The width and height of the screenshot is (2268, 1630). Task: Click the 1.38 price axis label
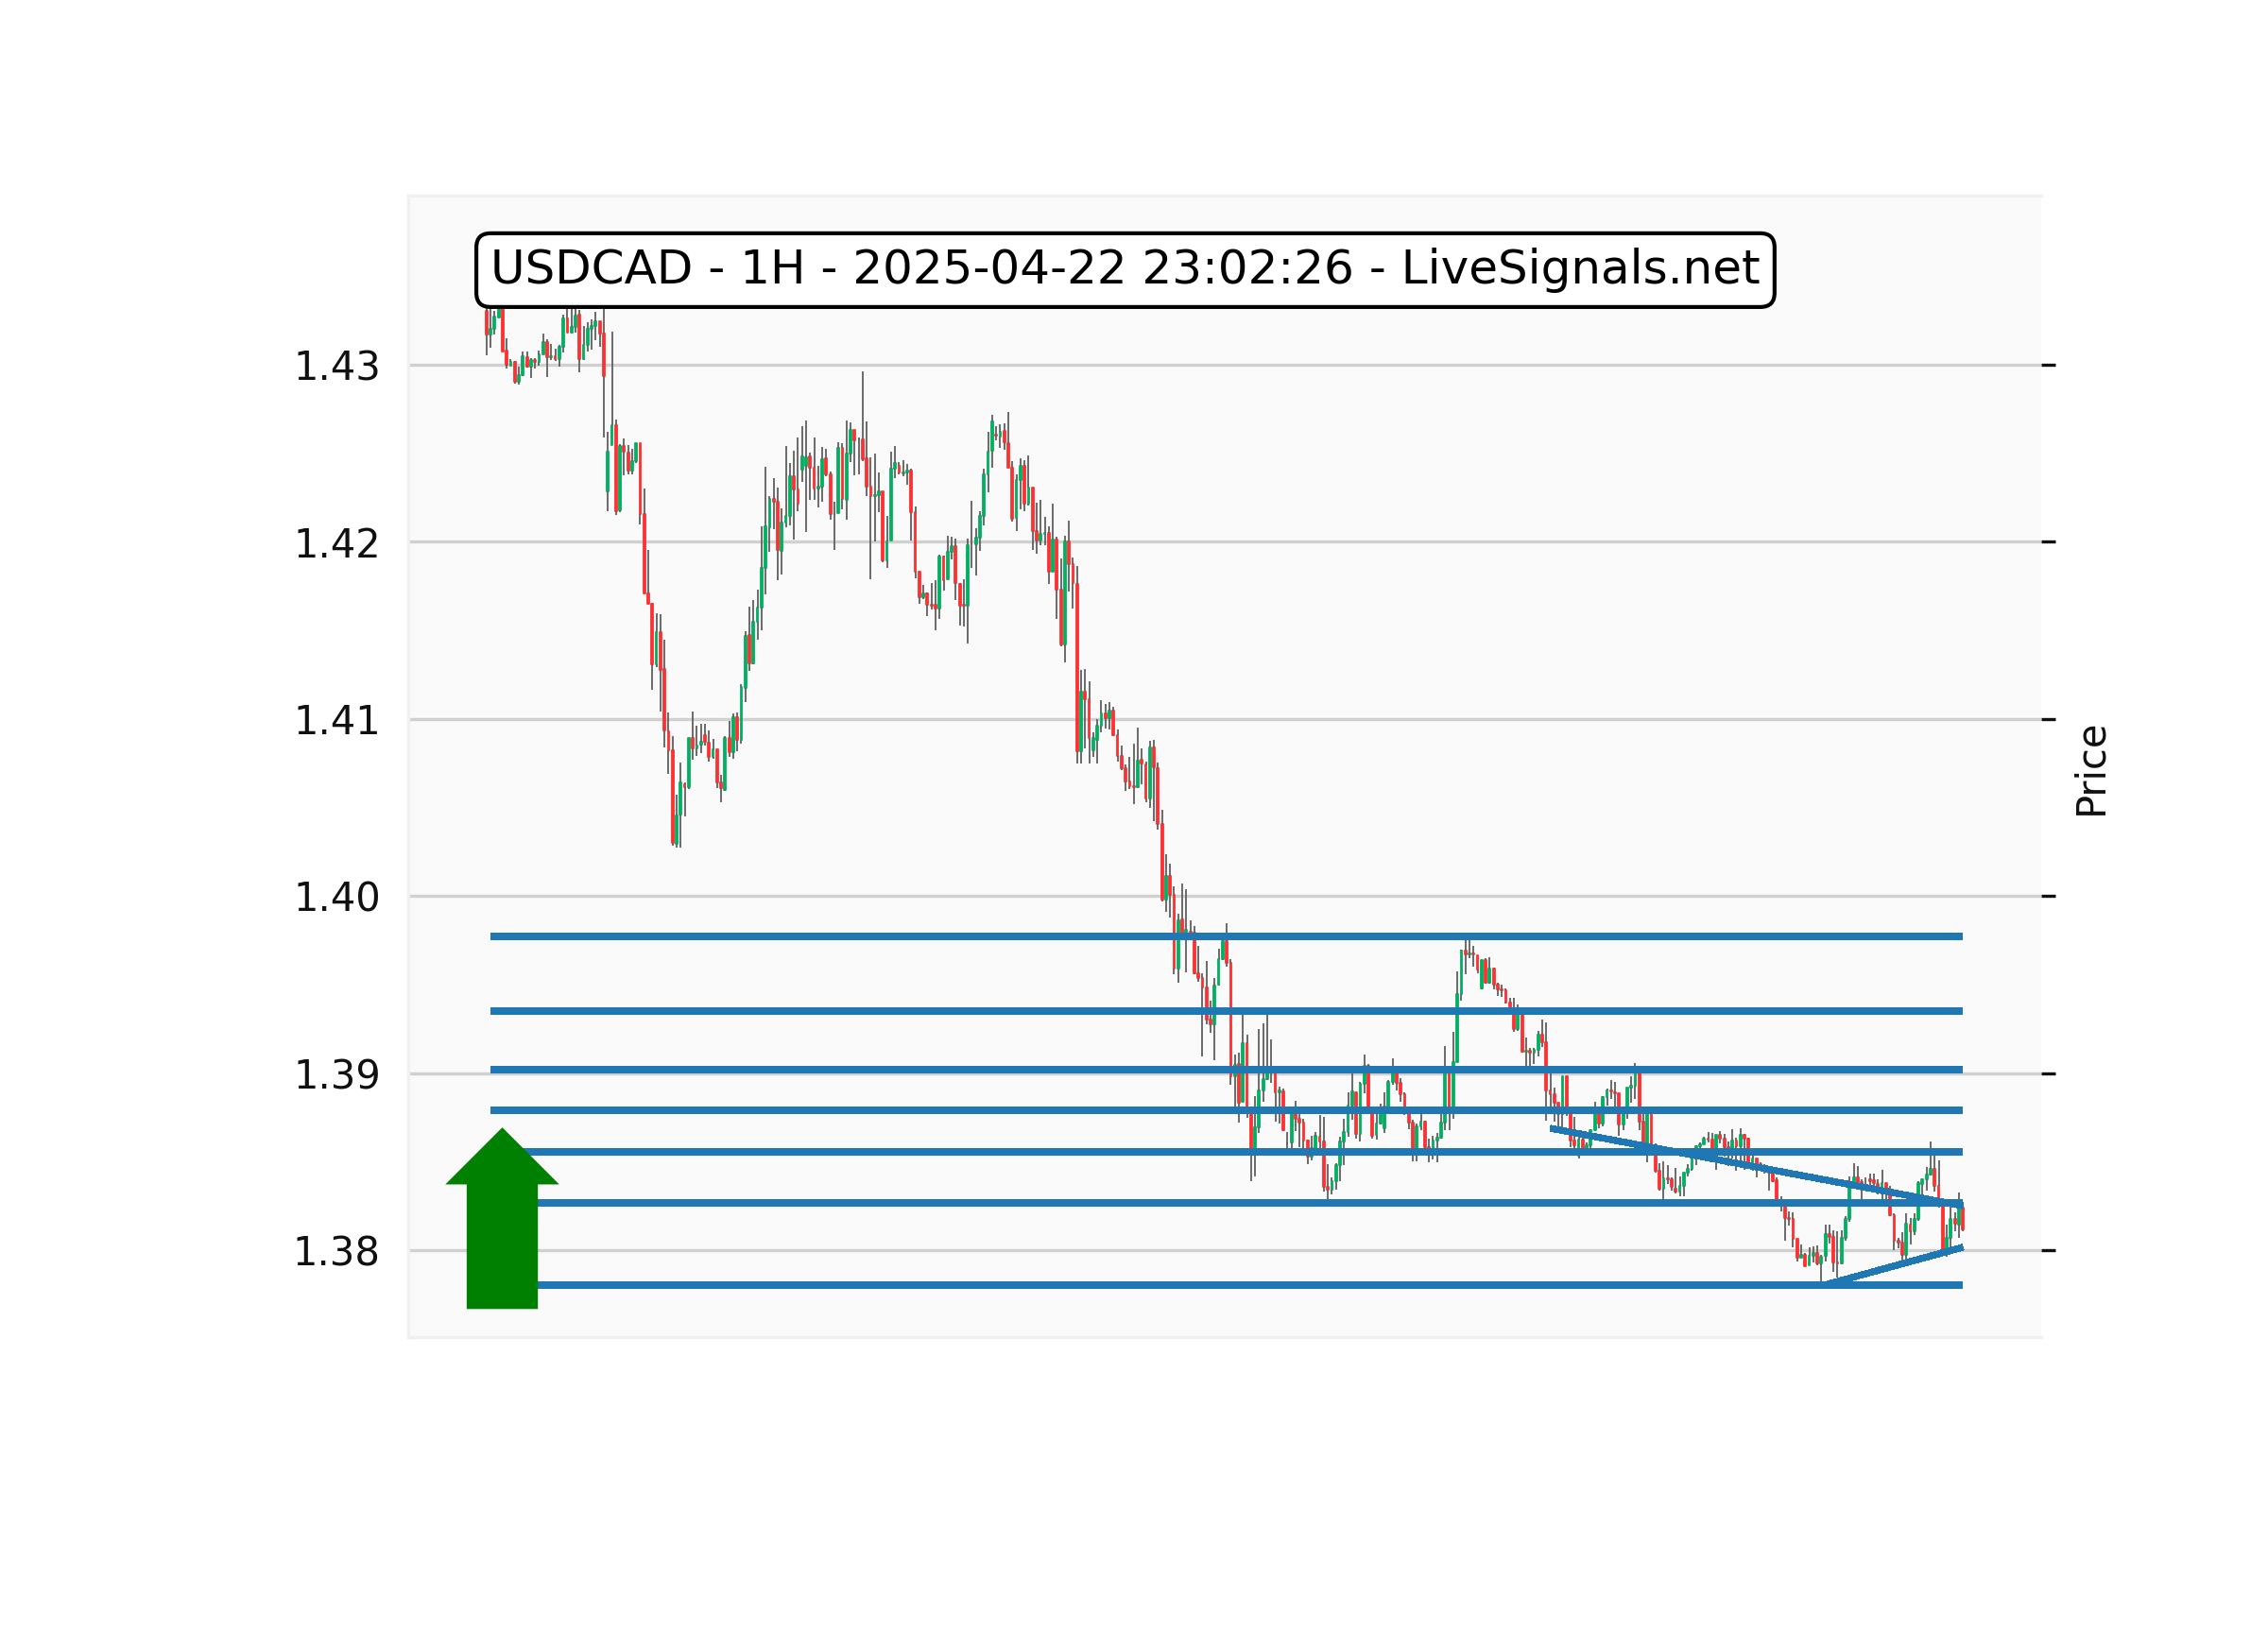point(336,1252)
